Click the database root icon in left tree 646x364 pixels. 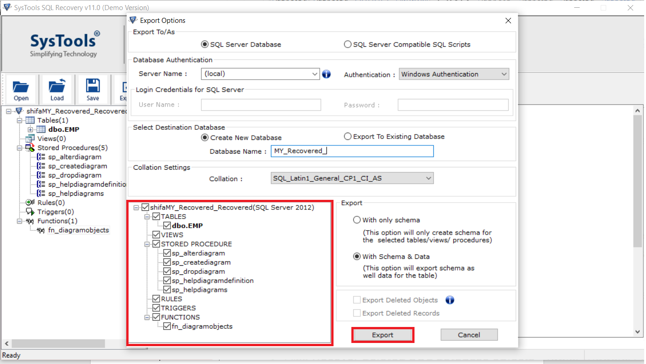[19, 111]
